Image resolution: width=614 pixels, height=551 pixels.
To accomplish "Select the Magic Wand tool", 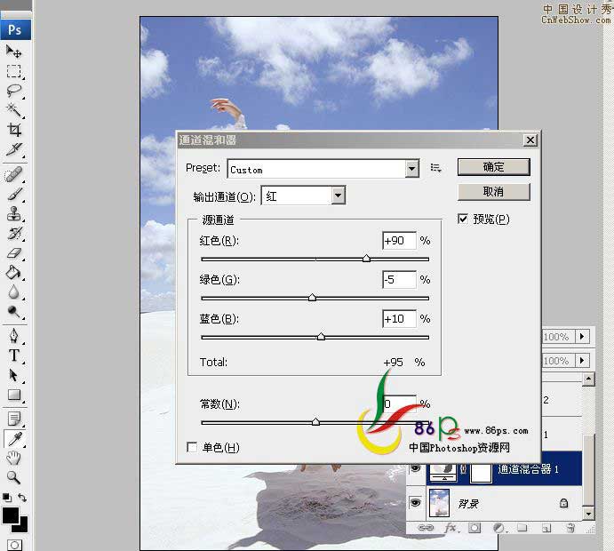I will click(x=14, y=110).
